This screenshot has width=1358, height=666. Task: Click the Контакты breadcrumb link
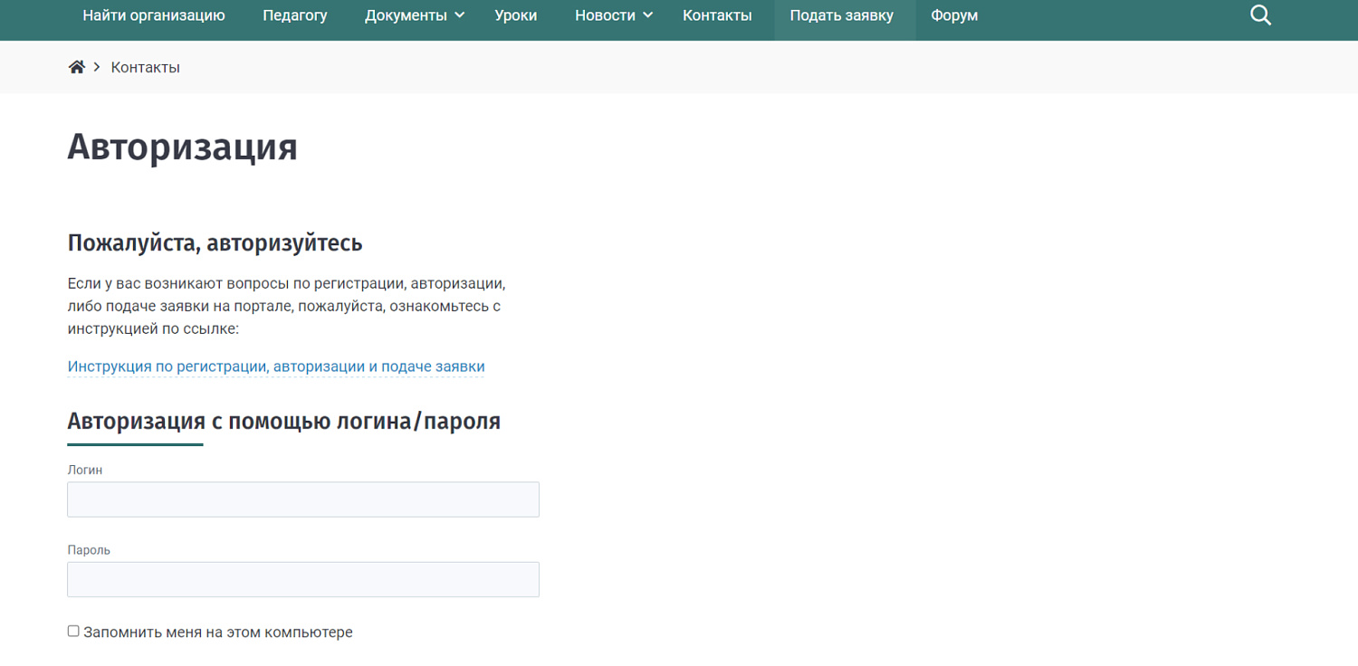click(x=145, y=68)
